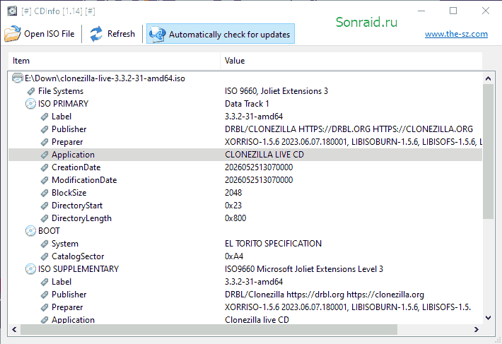The width and height of the screenshot is (502, 344).
Task: Open ISO File button label
Action: pyautogui.click(x=49, y=34)
